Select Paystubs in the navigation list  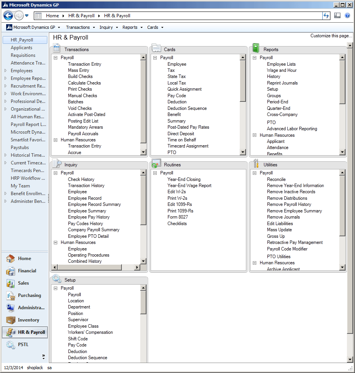click(20, 148)
